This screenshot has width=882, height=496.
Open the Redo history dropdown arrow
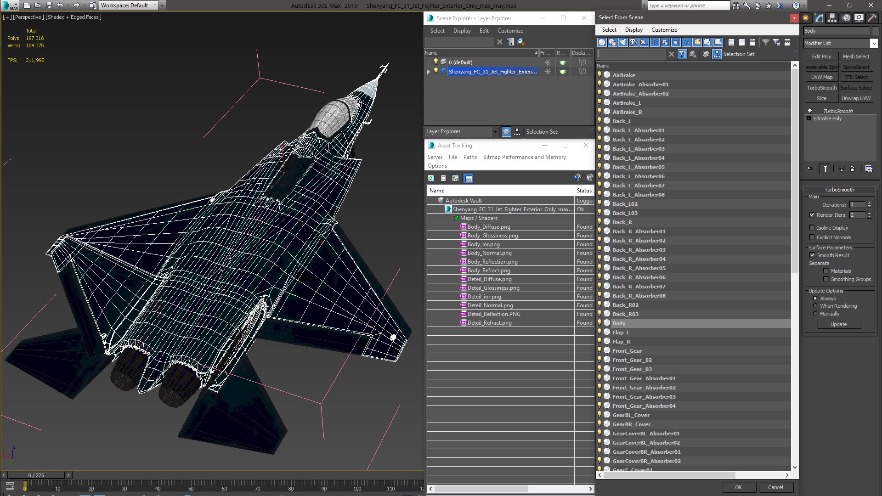tap(84, 6)
